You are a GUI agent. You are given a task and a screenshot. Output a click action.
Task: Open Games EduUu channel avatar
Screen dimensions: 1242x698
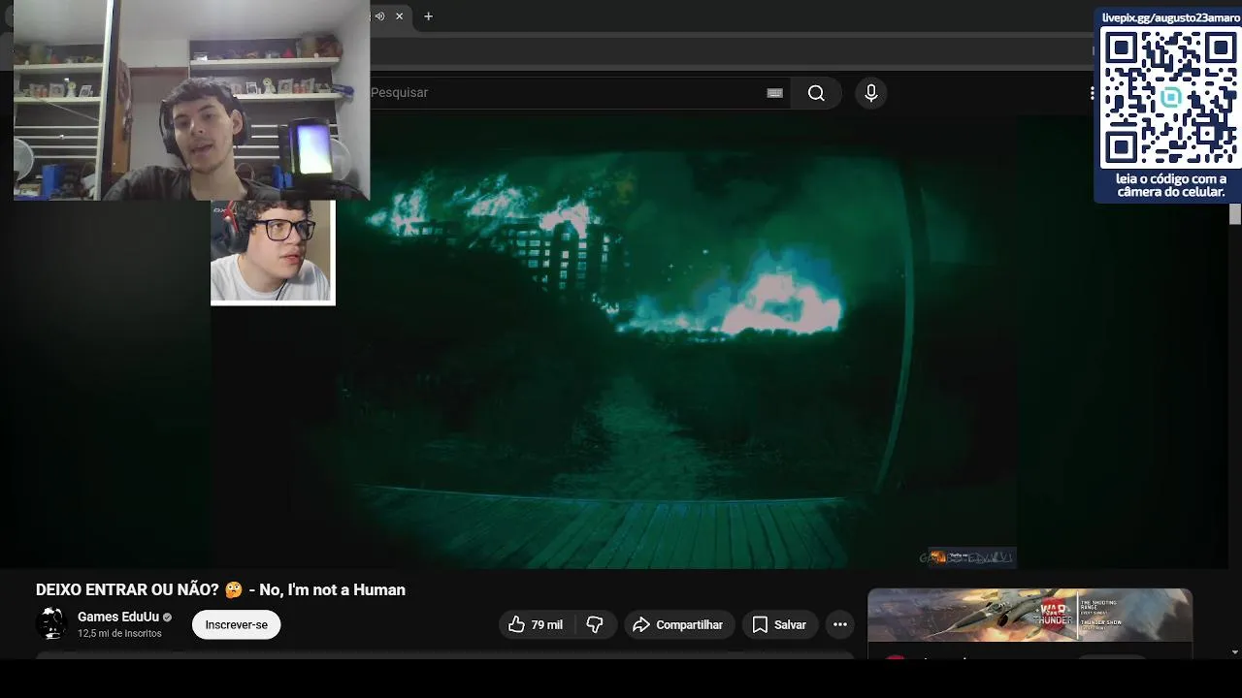pos(51,624)
